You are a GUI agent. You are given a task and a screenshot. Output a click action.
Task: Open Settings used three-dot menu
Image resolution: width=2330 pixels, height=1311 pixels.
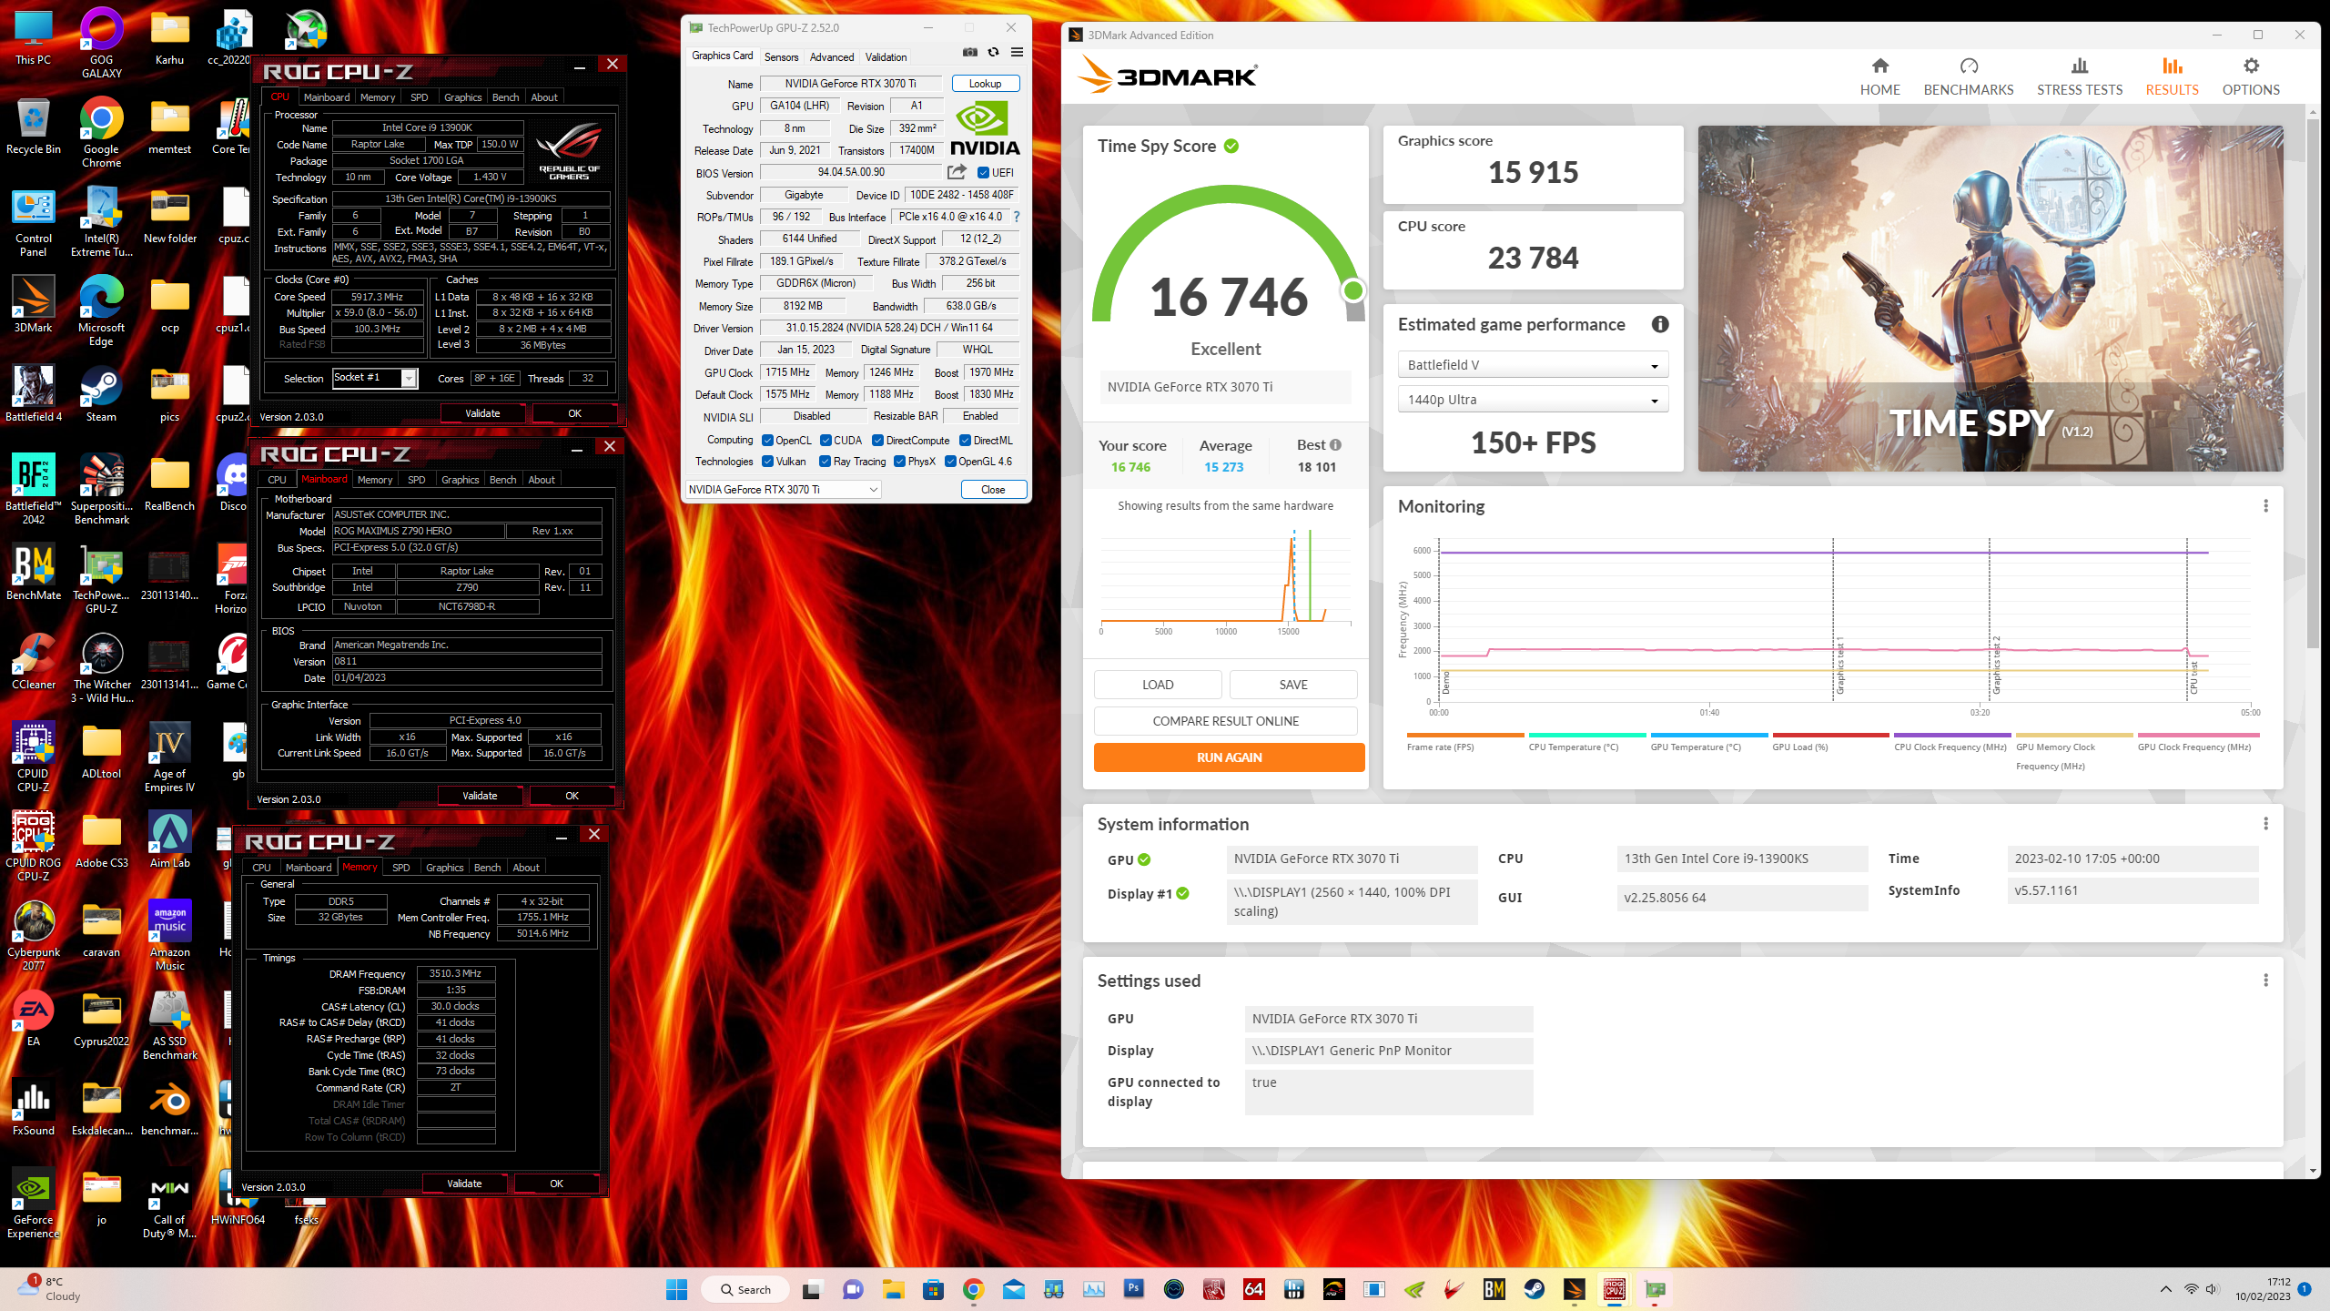click(2265, 981)
